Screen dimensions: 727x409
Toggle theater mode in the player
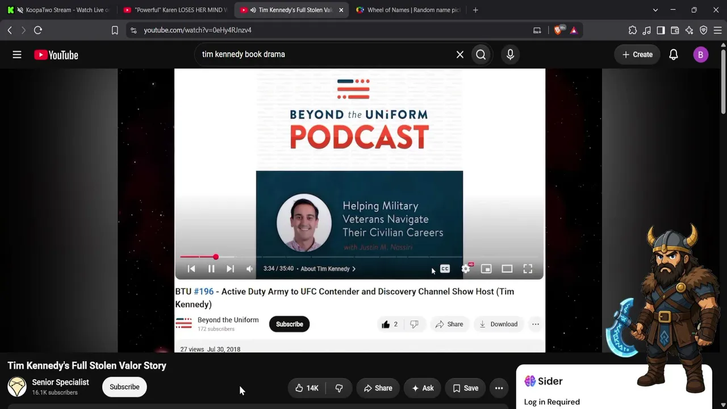point(507,269)
